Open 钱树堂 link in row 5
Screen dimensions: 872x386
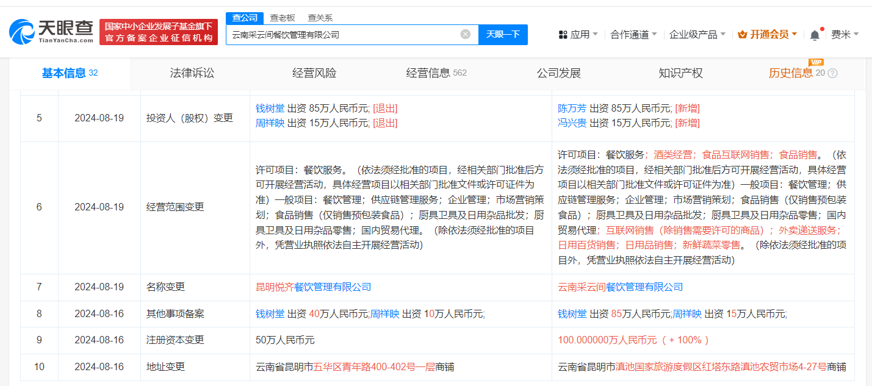(x=270, y=109)
